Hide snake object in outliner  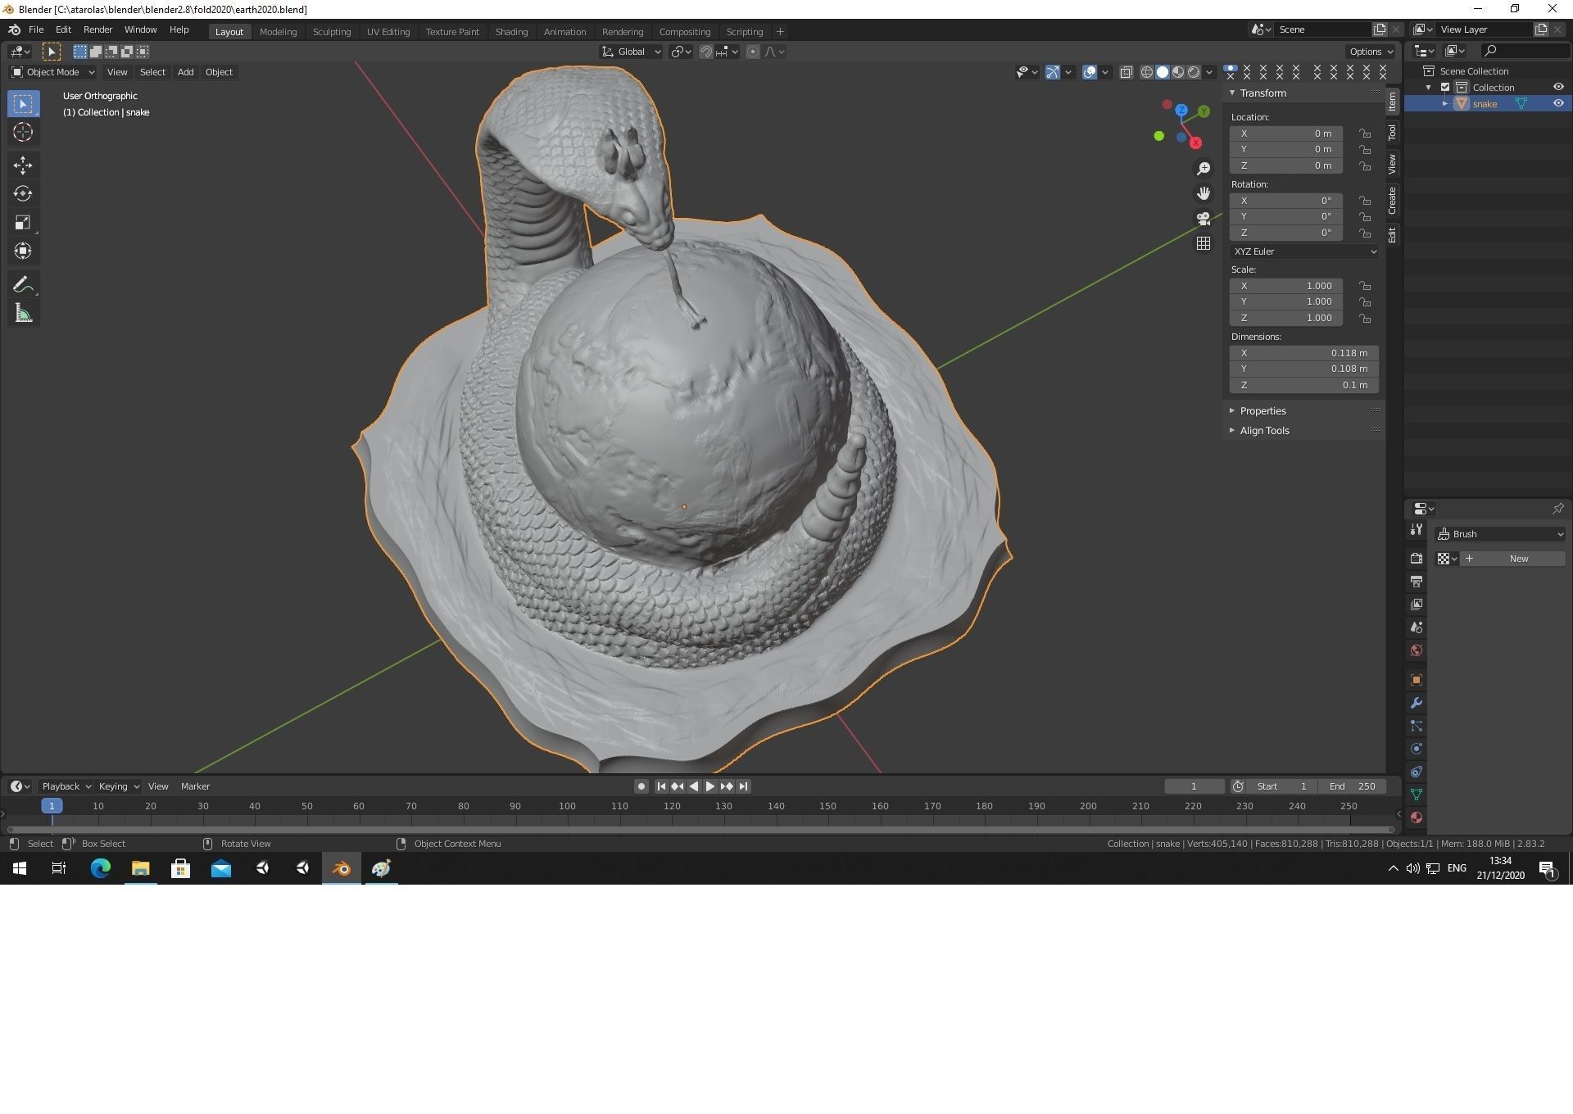click(x=1558, y=103)
